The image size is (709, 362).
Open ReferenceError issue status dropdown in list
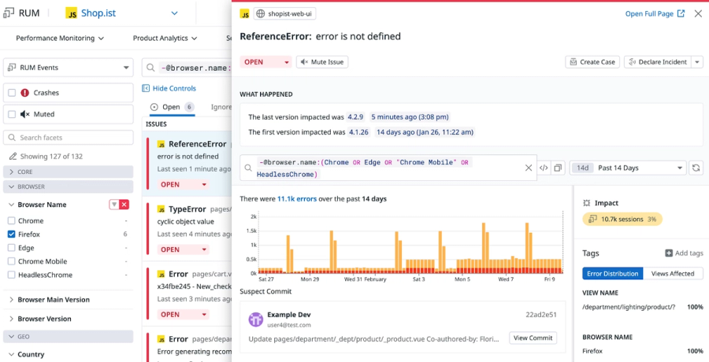click(183, 184)
